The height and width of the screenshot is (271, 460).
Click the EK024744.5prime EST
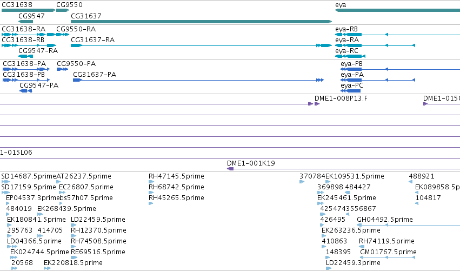click(39, 252)
